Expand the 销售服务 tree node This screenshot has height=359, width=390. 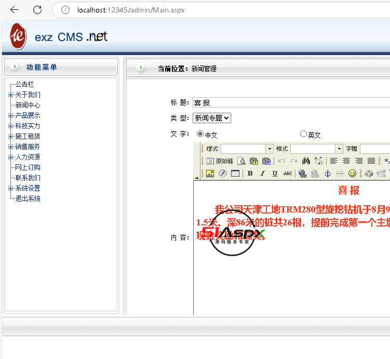click(10, 147)
